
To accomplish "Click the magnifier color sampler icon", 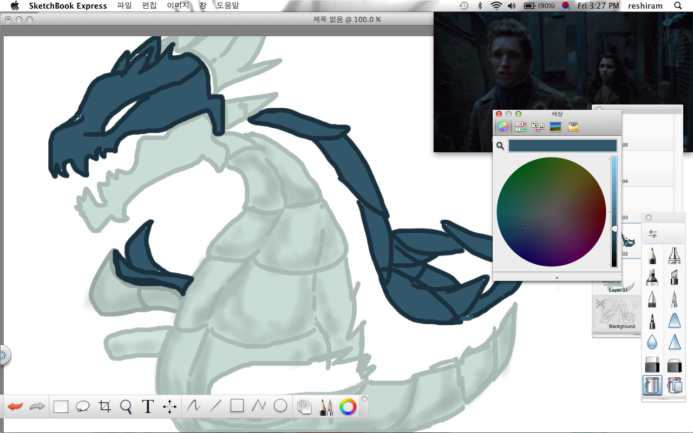I will (x=500, y=146).
